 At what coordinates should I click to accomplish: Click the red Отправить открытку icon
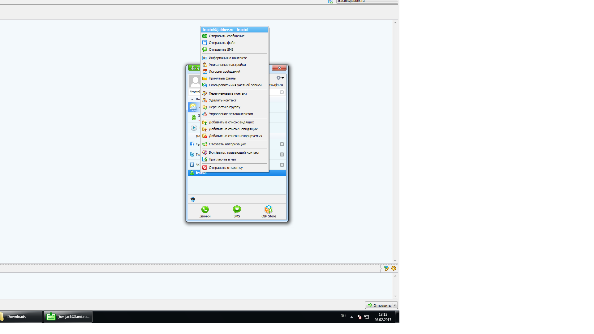click(204, 168)
